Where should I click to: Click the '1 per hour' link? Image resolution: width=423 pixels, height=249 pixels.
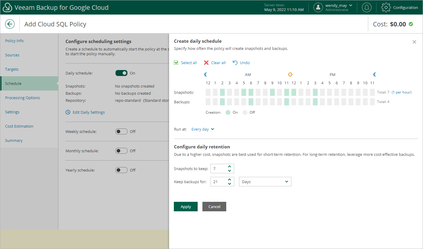402,92
